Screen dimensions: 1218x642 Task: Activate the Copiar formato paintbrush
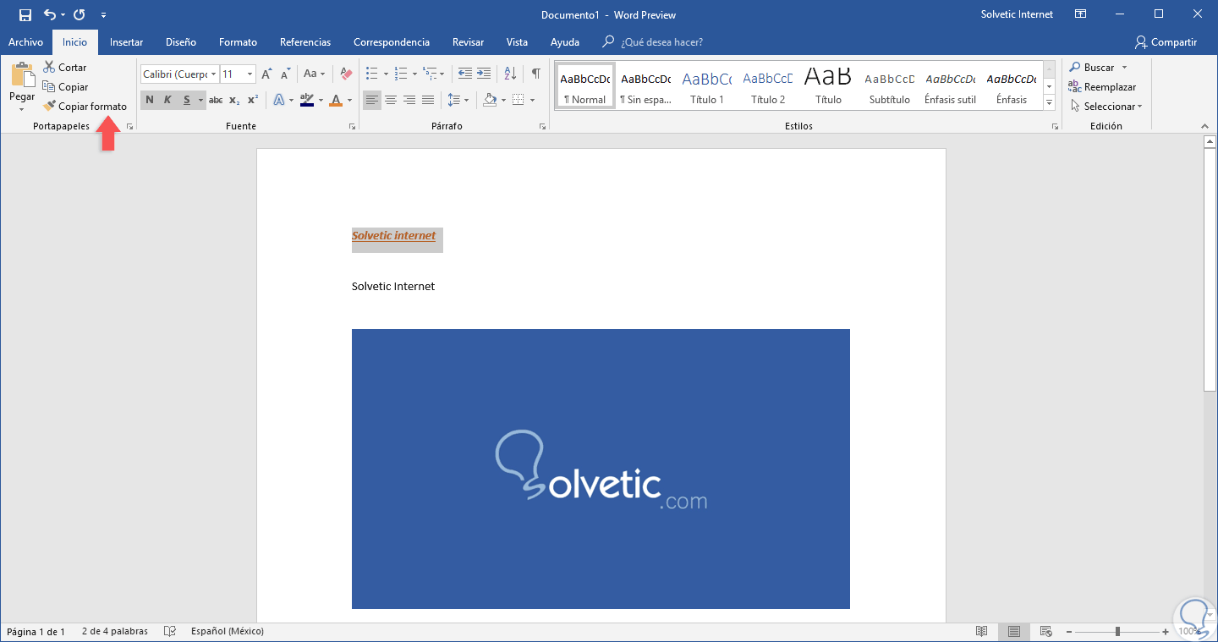click(85, 107)
